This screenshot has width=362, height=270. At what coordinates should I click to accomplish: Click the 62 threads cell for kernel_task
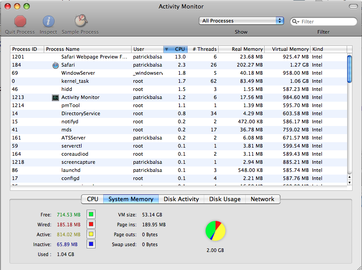coord(214,81)
